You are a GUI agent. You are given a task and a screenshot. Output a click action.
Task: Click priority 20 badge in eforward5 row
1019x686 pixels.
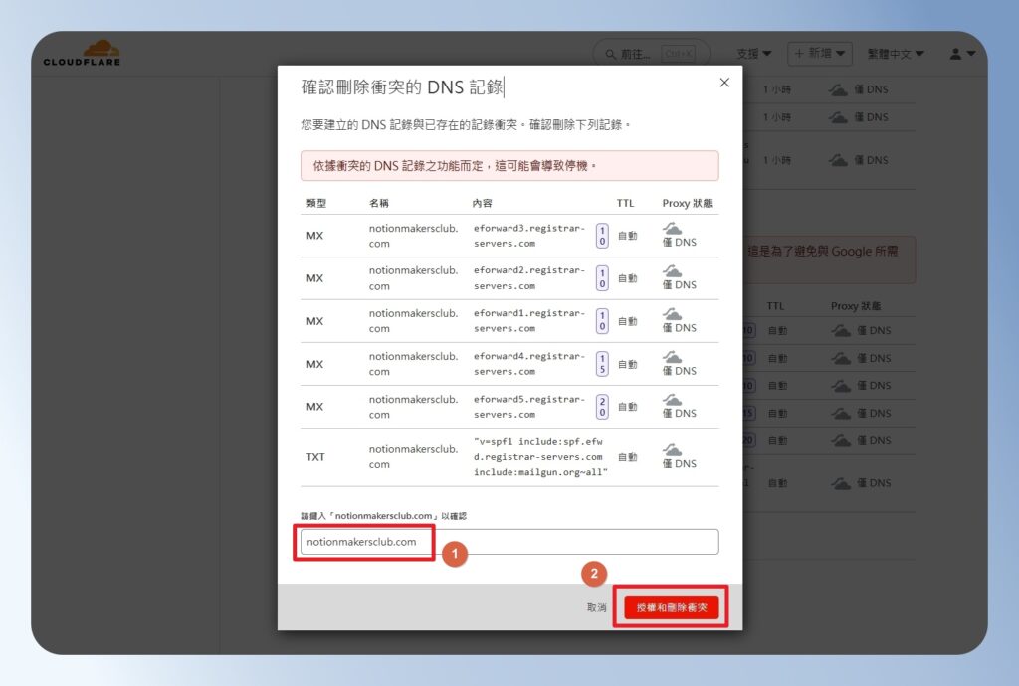point(602,407)
